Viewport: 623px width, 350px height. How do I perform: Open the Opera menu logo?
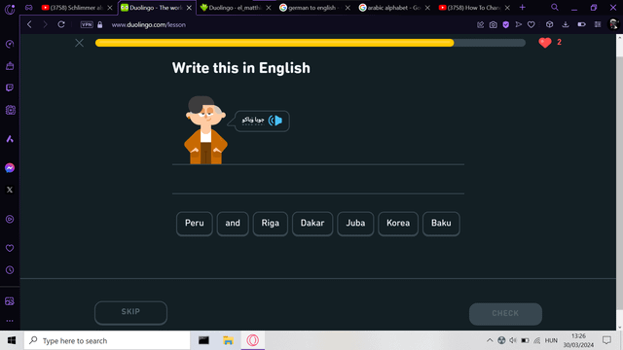click(10, 9)
